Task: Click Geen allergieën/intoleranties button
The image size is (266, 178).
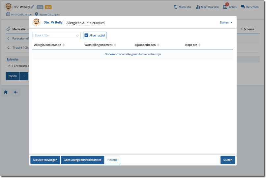Action: 82,160
